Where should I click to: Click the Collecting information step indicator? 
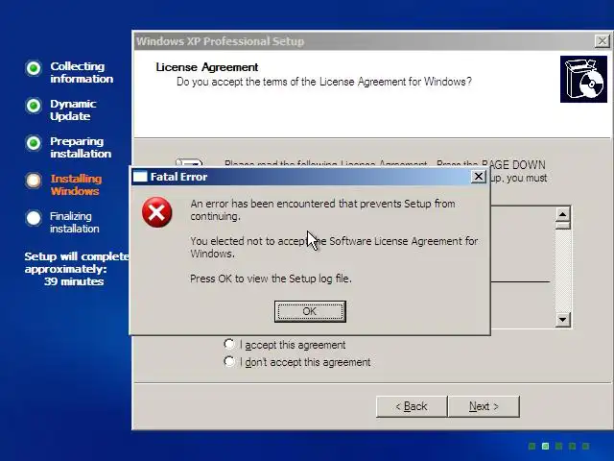tap(34, 68)
